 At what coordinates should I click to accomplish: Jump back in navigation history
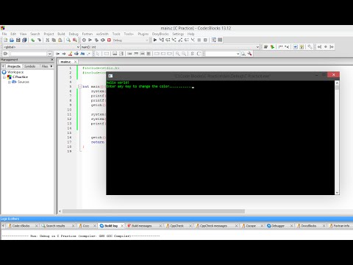[x=57, y=54]
